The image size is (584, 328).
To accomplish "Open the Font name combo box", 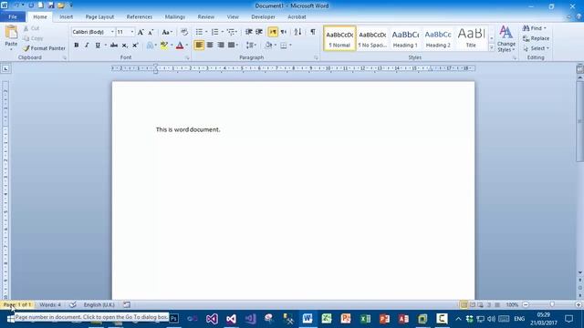I will point(93,32).
